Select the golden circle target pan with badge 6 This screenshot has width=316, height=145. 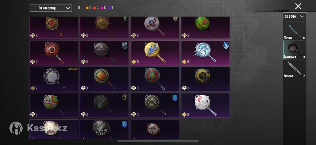(x=155, y=105)
